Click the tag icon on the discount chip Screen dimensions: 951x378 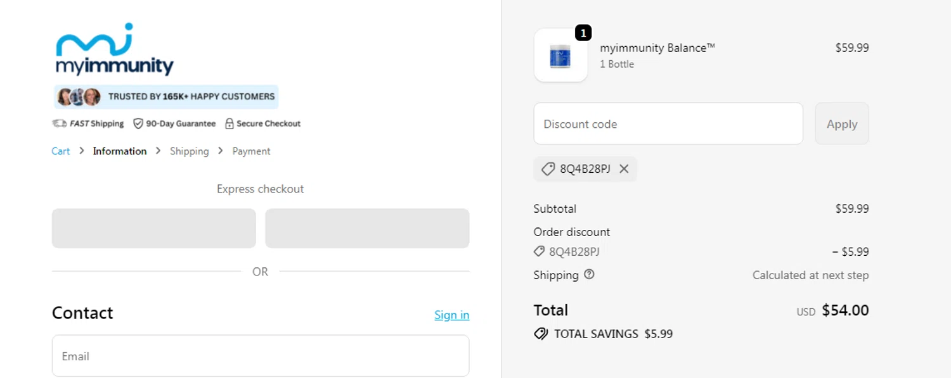pos(548,169)
